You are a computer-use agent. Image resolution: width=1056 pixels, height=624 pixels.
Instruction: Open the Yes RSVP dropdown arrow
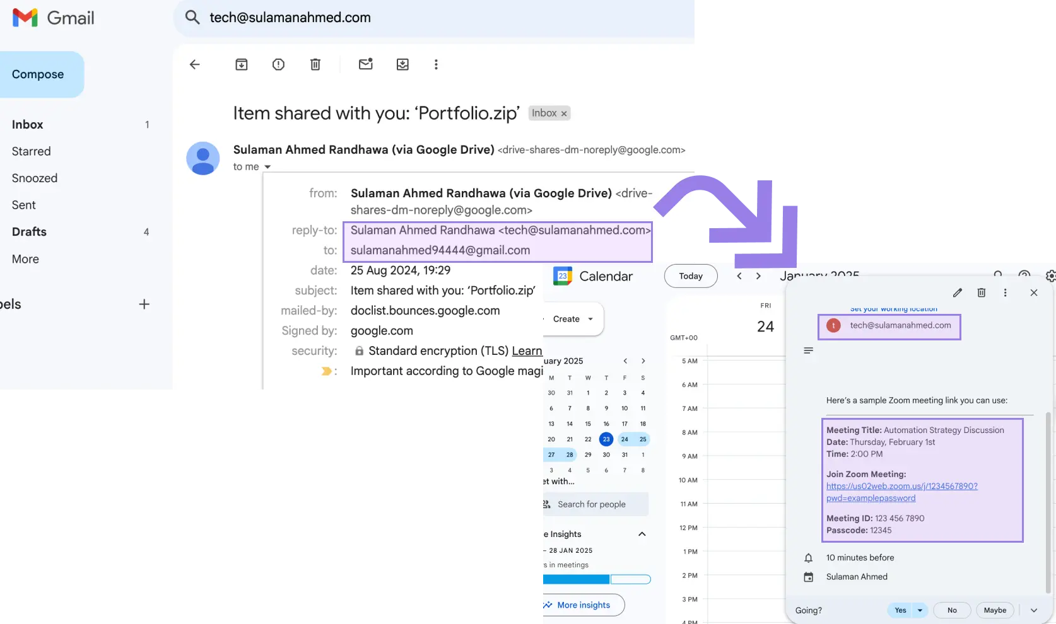pos(920,610)
